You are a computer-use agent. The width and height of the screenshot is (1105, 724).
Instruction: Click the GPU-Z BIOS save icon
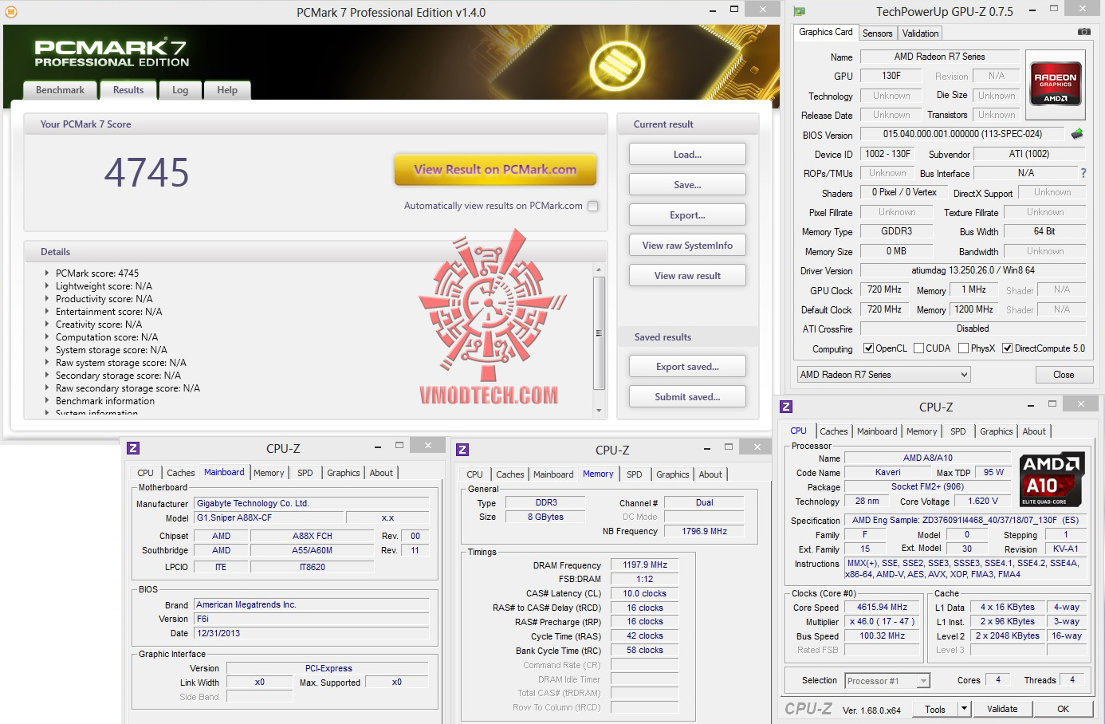1077,134
